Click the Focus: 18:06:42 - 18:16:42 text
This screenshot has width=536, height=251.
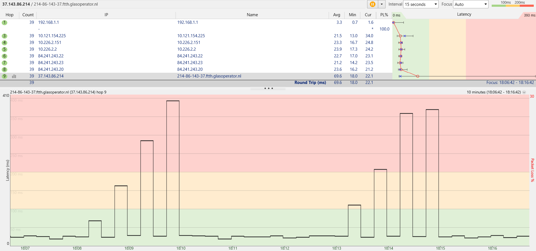click(x=510, y=83)
